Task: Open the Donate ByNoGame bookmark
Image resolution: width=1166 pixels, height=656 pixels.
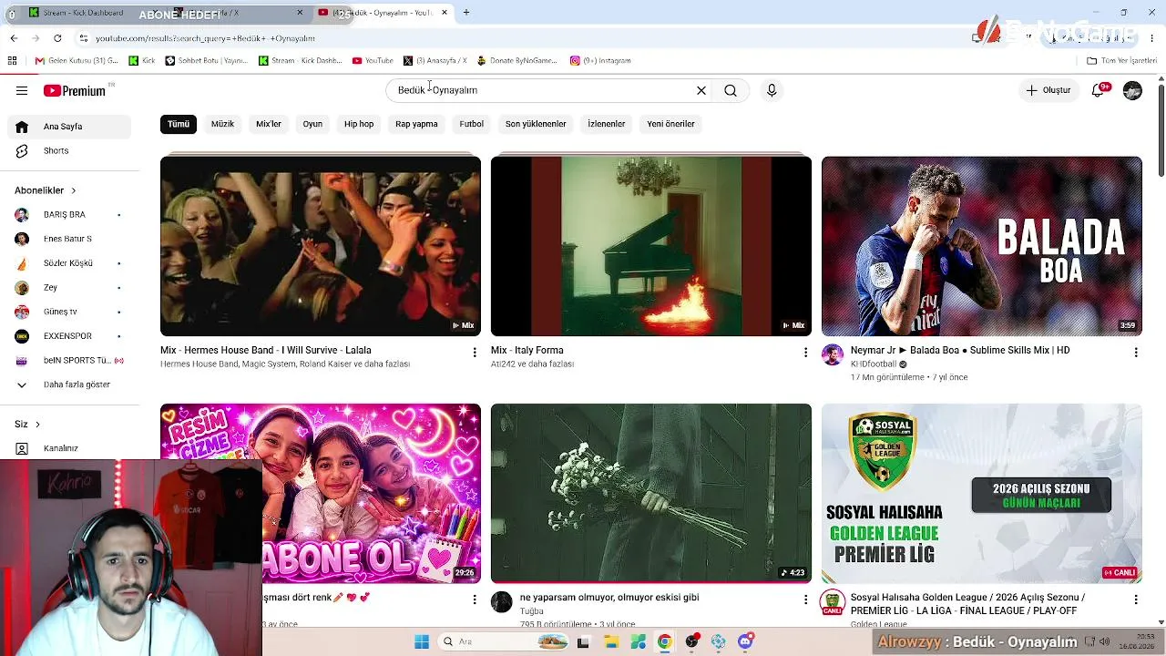Action: point(517,61)
